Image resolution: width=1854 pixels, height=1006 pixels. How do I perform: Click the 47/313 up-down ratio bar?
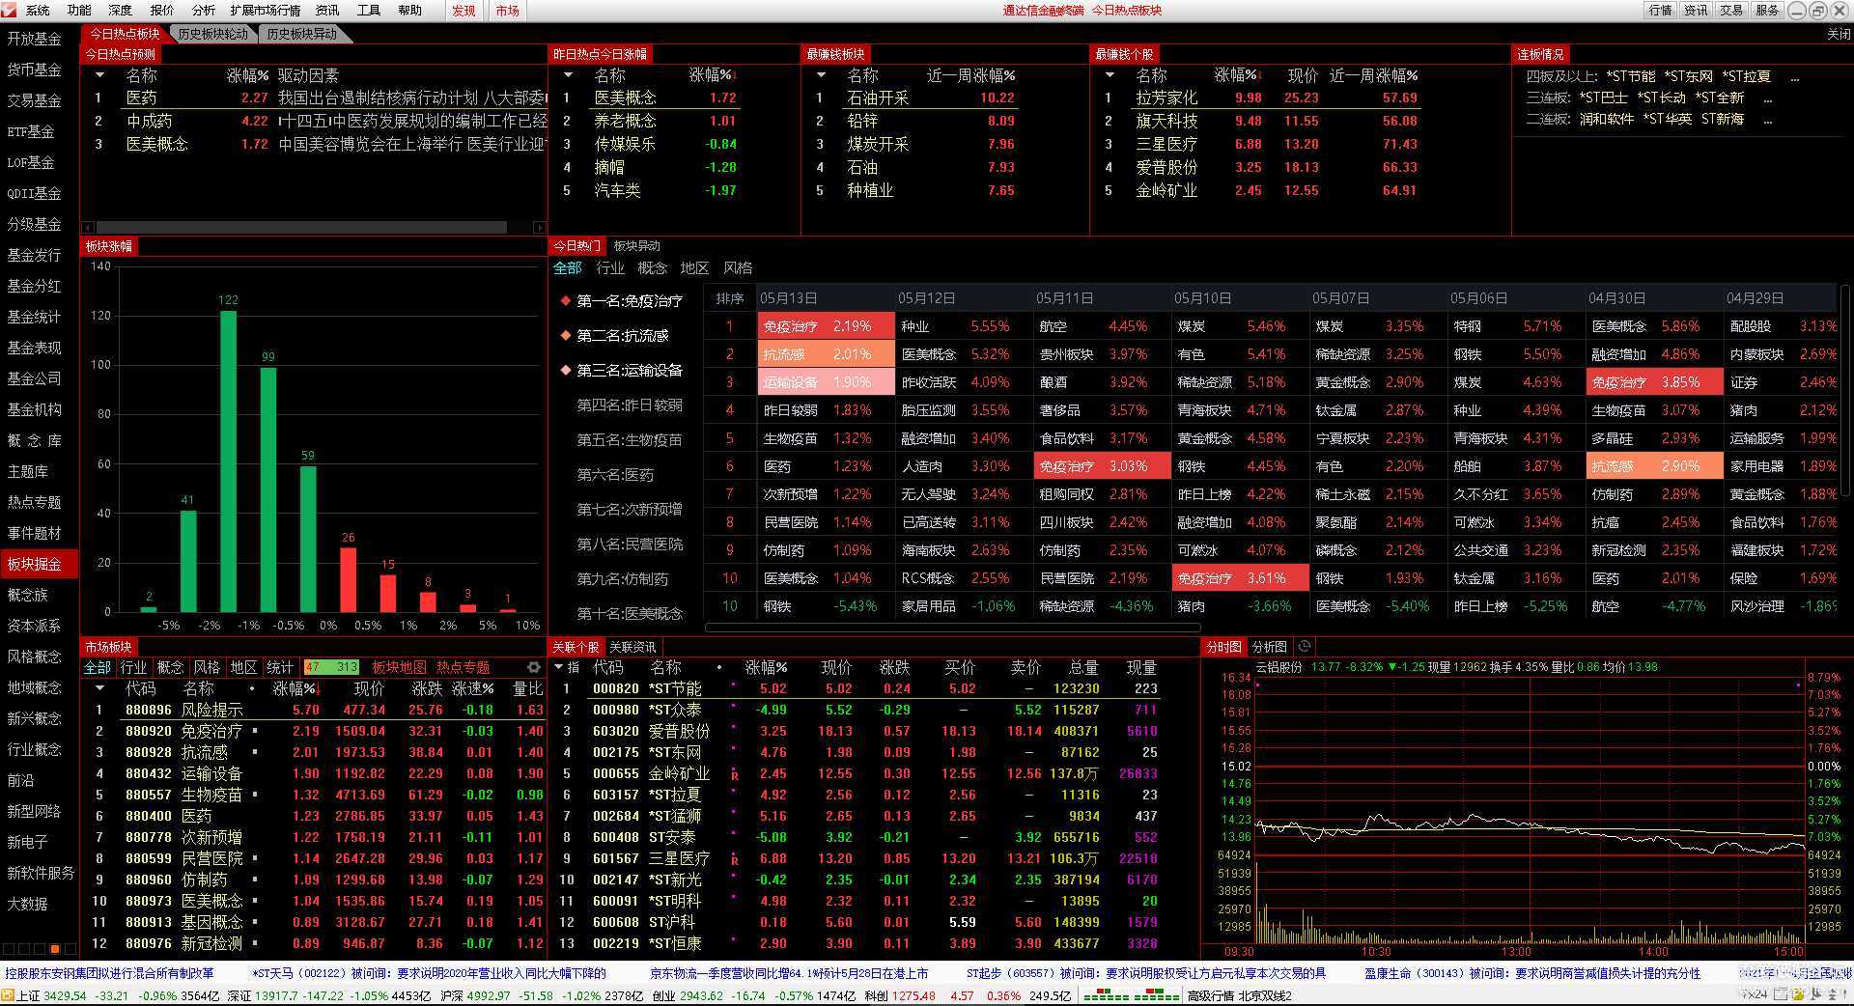[x=331, y=667]
